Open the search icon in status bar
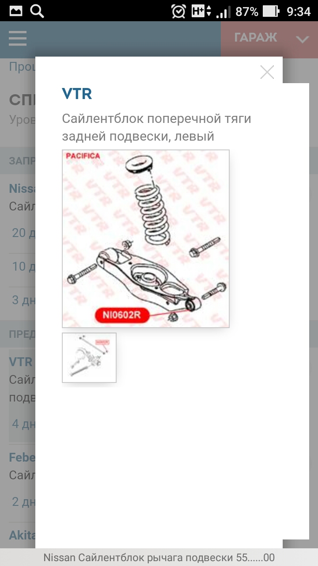Viewport: 318px width, 566px height. click(37, 11)
